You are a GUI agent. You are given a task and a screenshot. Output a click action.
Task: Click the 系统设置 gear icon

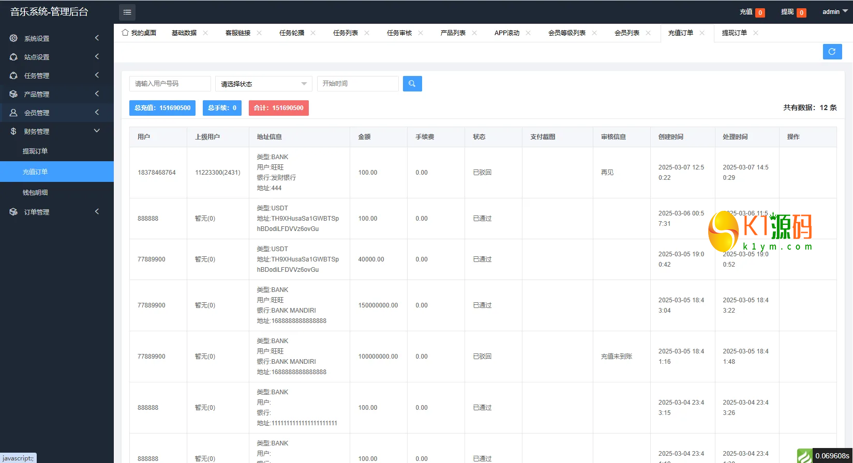pos(13,38)
